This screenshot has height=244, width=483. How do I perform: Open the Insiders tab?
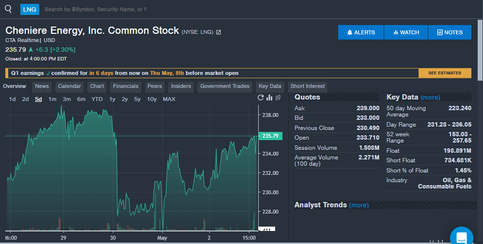click(x=181, y=86)
